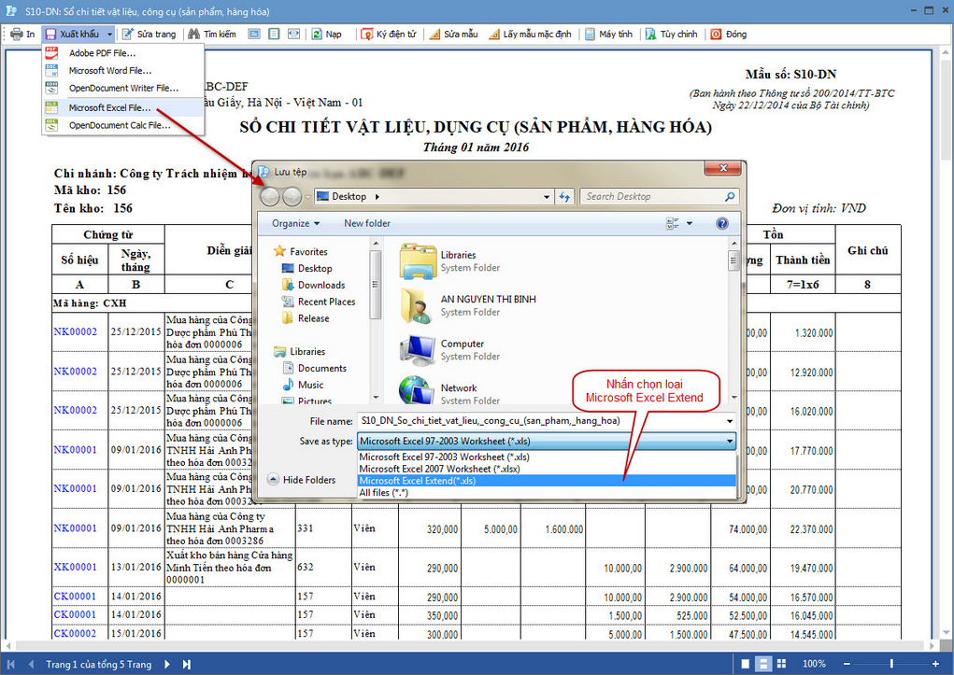Open the Save as type combo box
This screenshot has height=675, width=954.
click(x=547, y=441)
